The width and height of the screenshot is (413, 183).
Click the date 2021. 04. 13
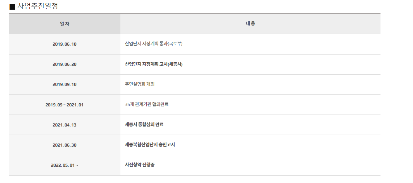65,125
